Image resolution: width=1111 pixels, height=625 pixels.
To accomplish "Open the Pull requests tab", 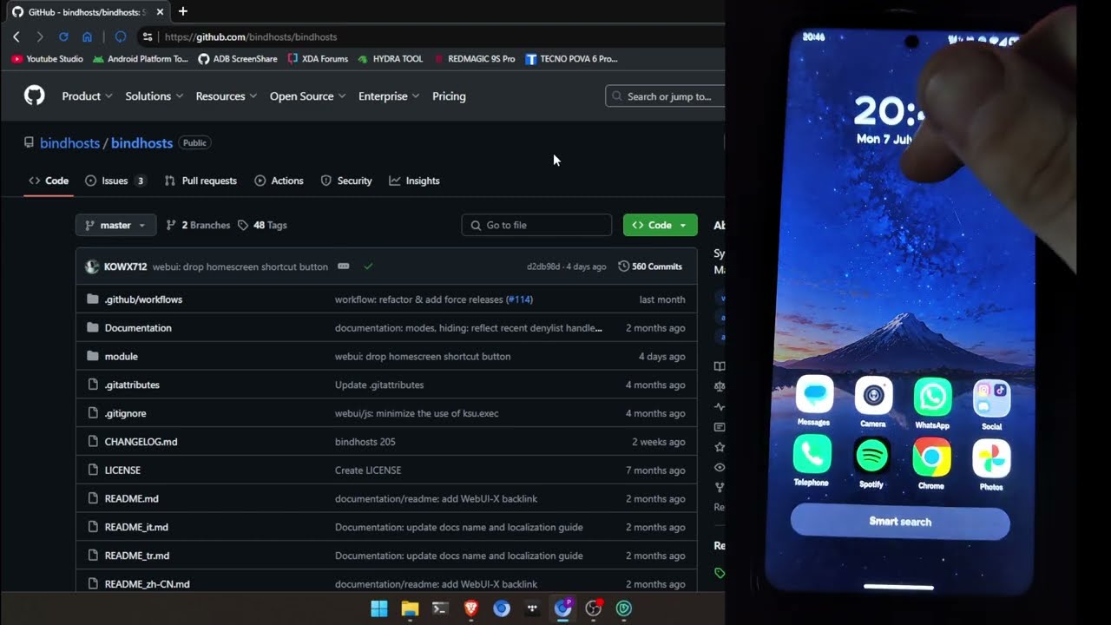I will coord(201,181).
